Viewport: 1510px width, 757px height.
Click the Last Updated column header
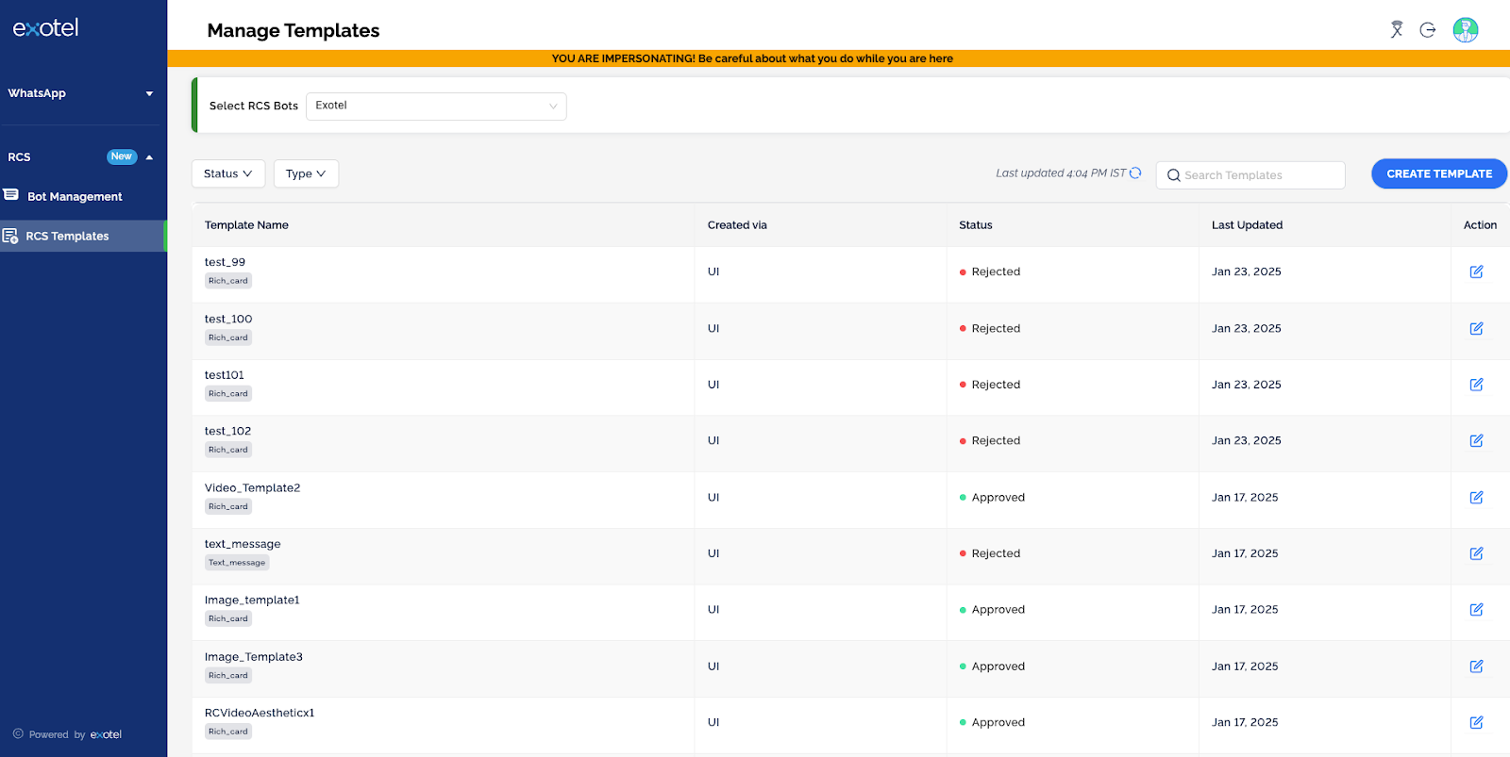[x=1247, y=225]
